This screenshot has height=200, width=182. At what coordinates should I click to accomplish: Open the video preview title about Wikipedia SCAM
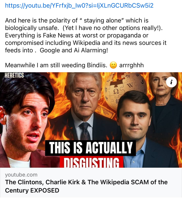86,186
